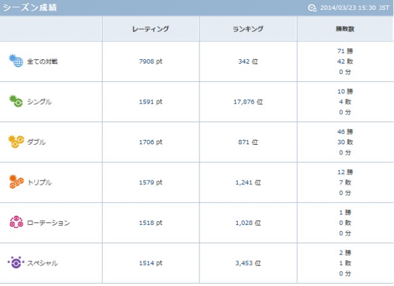Select the ランキング column header
The image size is (394, 286).
[248, 29]
